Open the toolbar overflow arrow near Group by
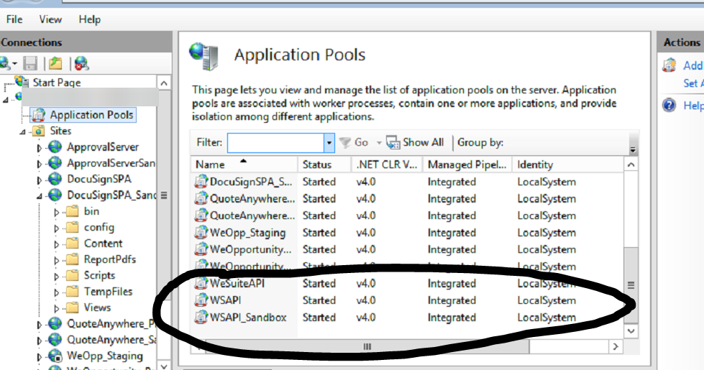This screenshot has height=370, width=704. point(633,149)
